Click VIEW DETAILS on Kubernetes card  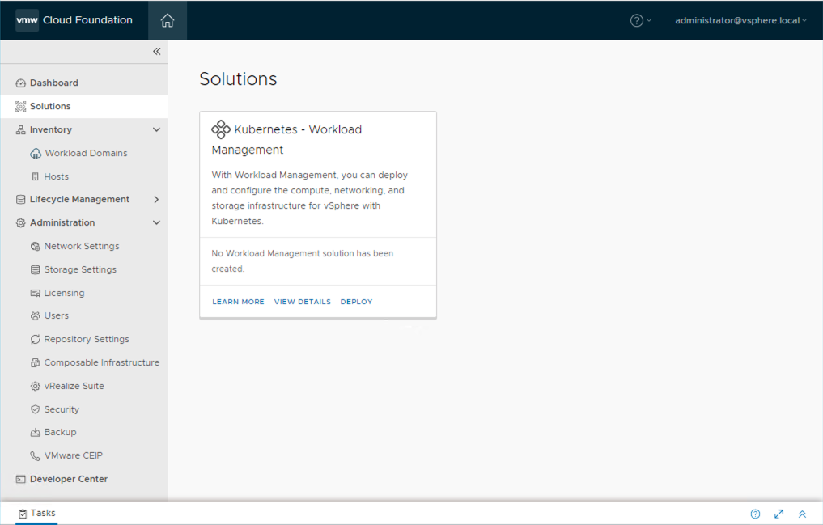(x=302, y=302)
